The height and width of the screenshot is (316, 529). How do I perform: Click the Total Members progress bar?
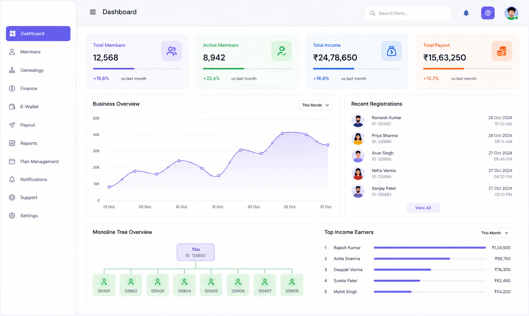pos(137,68)
